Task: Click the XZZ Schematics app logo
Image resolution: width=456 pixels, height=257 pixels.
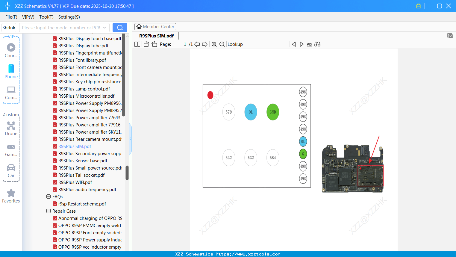Action: (x=7, y=6)
